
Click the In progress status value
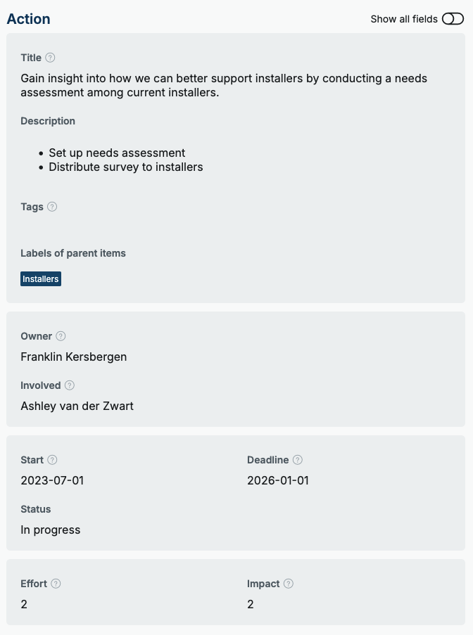coord(51,530)
